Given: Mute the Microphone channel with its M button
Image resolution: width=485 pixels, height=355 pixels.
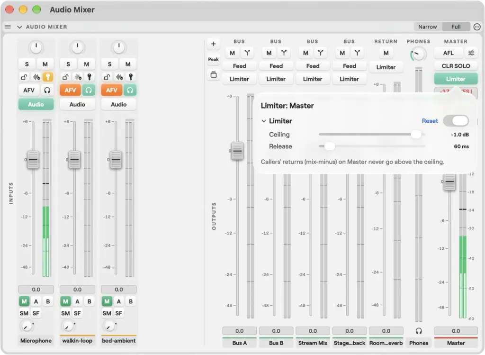Looking at the screenshot, I should click(x=45, y=64).
